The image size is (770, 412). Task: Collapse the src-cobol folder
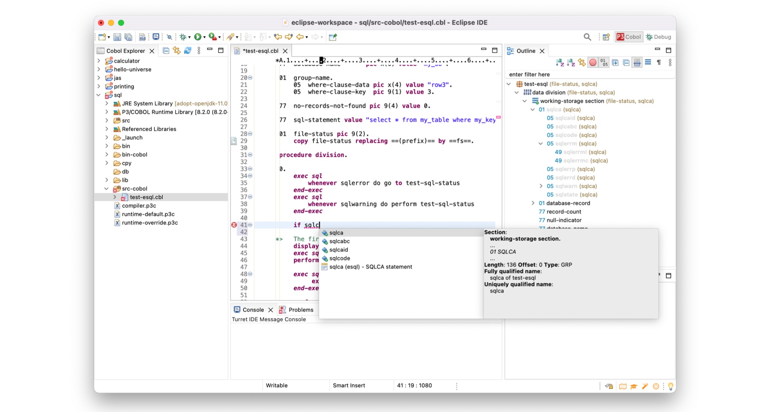coord(106,188)
